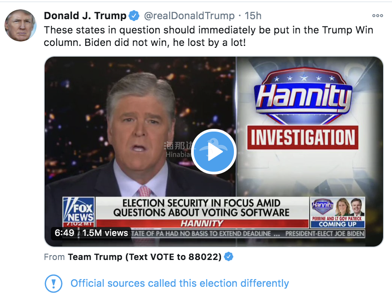Click the blue exclamation info icon

tap(53, 283)
